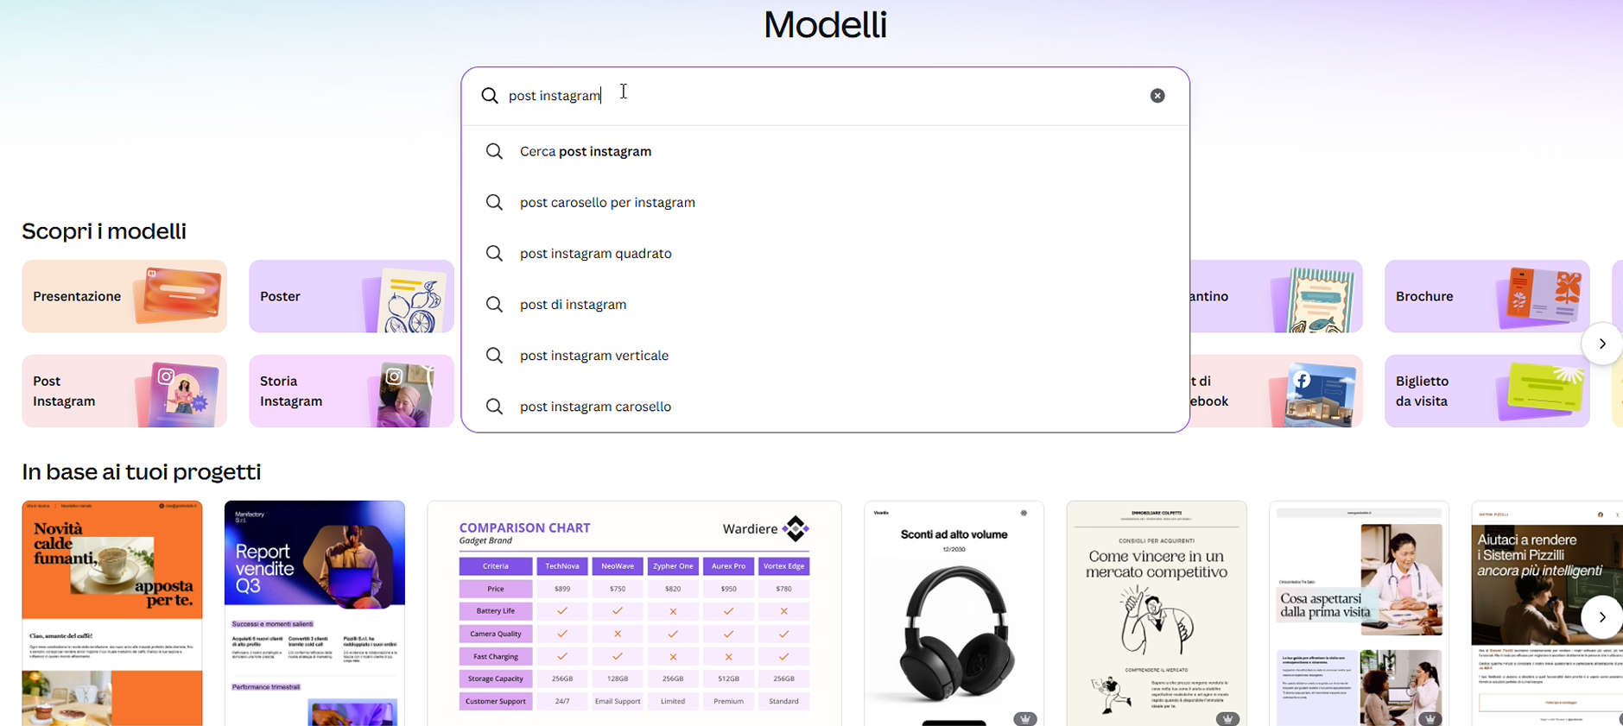The width and height of the screenshot is (1623, 726).
Task: Select suggestion 'Cerca post instagram'
Action: point(825,151)
